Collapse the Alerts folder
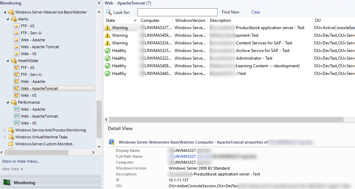 tap(8, 19)
